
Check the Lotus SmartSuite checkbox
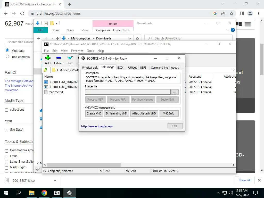[x=6, y=162]
